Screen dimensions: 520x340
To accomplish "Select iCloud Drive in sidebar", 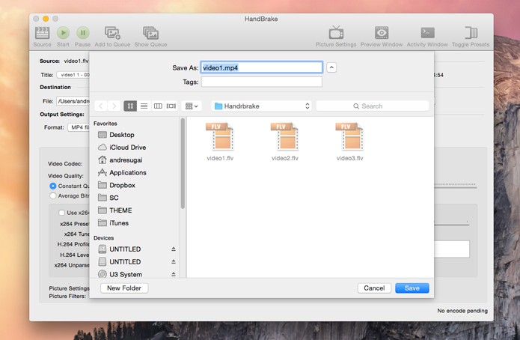I will pos(122,148).
